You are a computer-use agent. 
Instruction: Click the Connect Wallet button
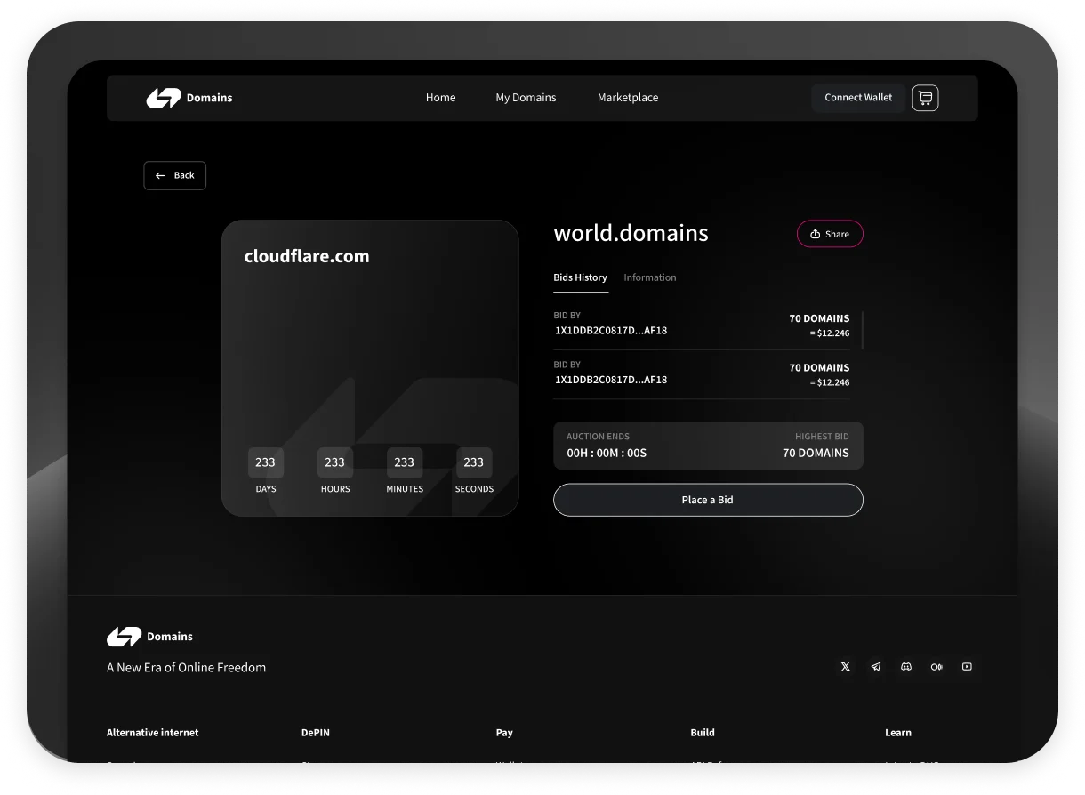pos(857,98)
